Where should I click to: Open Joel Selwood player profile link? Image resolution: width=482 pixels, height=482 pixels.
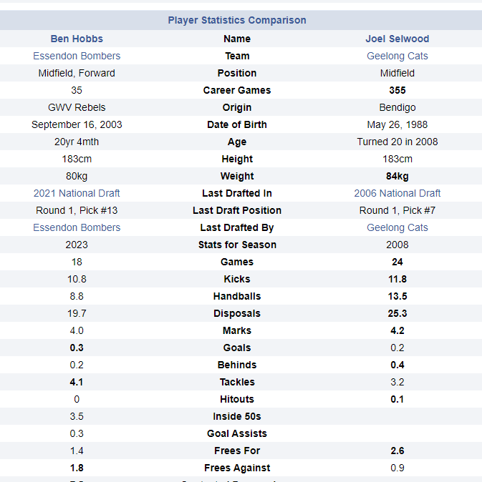397,39
